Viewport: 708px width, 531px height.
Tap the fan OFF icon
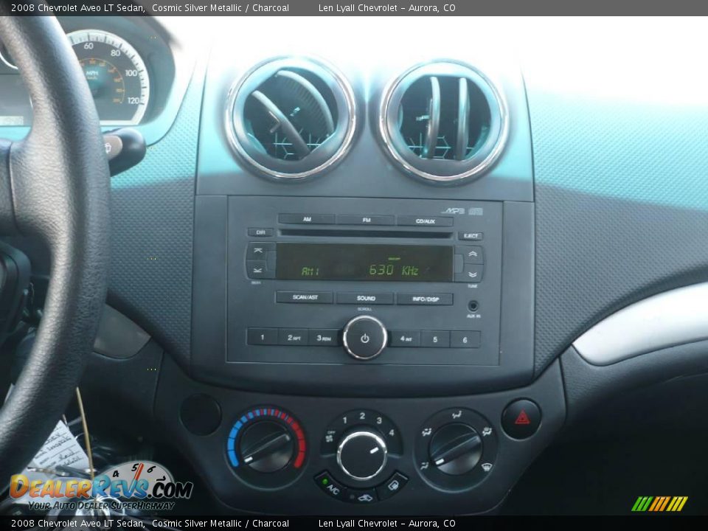tap(330, 436)
